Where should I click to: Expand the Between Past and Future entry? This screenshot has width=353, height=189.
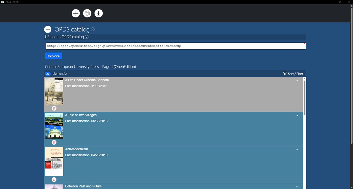[297, 186]
